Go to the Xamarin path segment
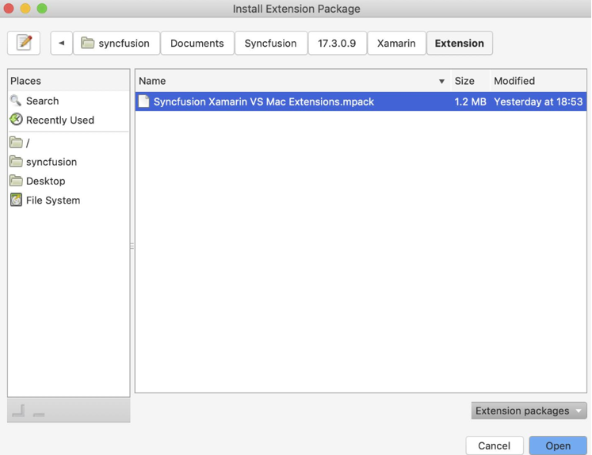The height and width of the screenshot is (455, 592). pos(396,43)
